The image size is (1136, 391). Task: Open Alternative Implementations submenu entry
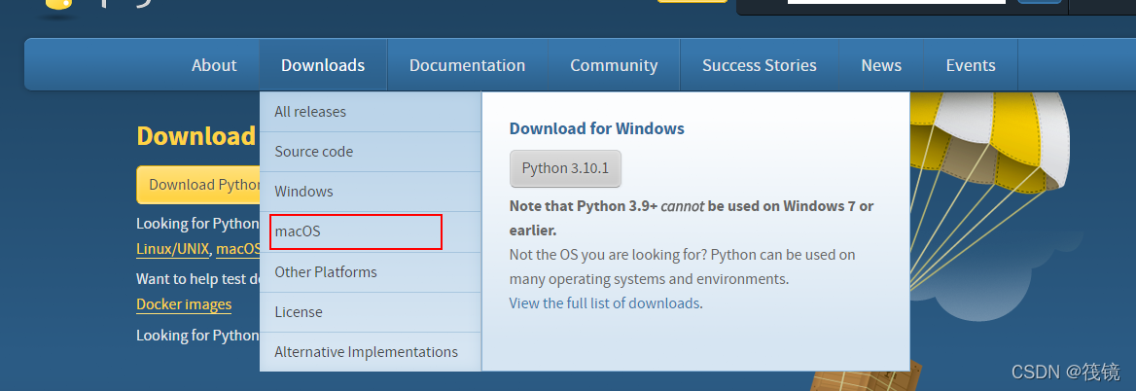coord(371,352)
